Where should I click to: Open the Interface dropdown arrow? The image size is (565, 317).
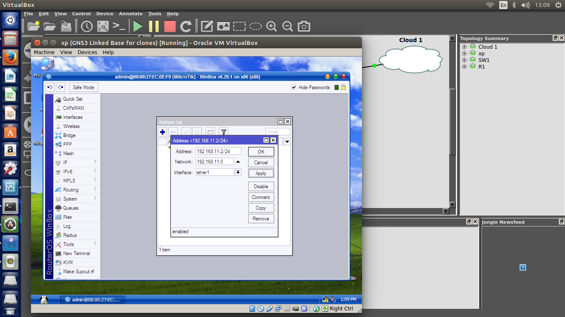point(238,173)
